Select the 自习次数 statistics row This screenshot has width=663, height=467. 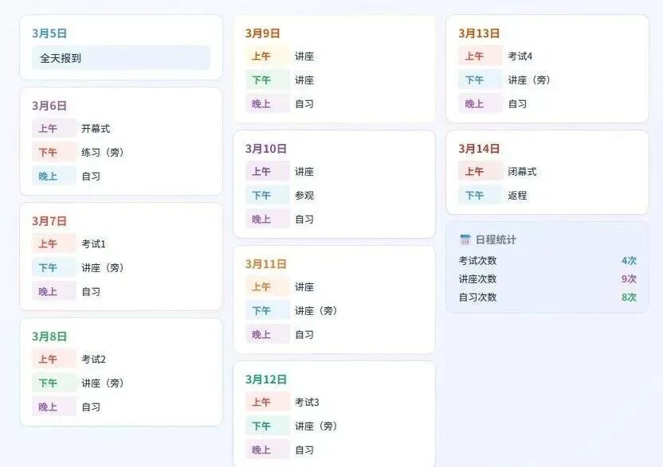click(547, 298)
